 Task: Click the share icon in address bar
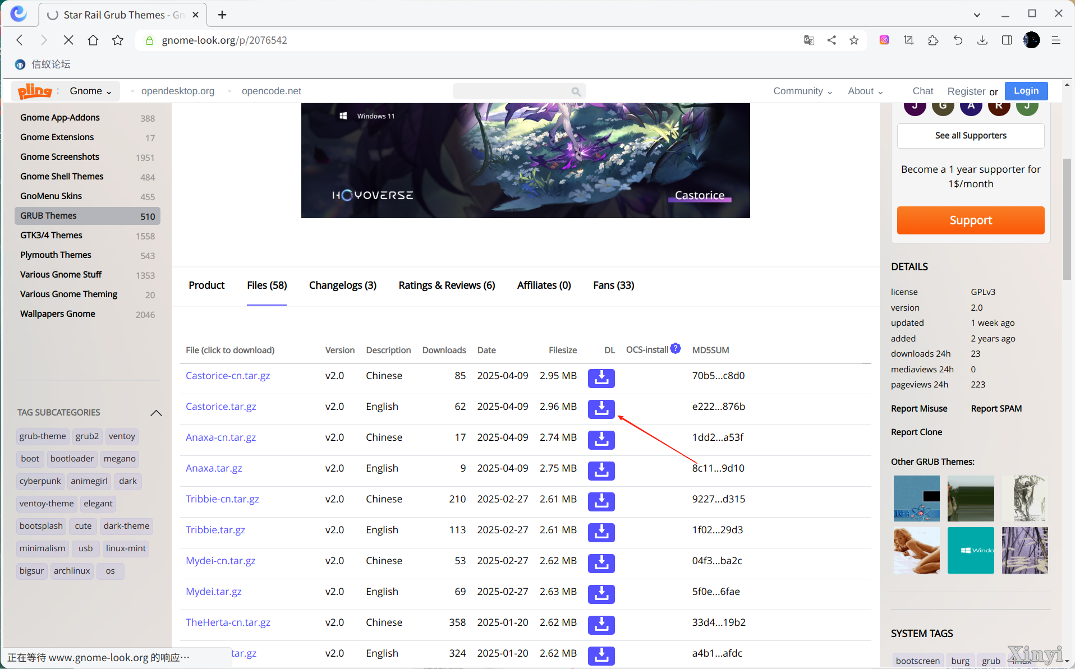coord(831,40)
